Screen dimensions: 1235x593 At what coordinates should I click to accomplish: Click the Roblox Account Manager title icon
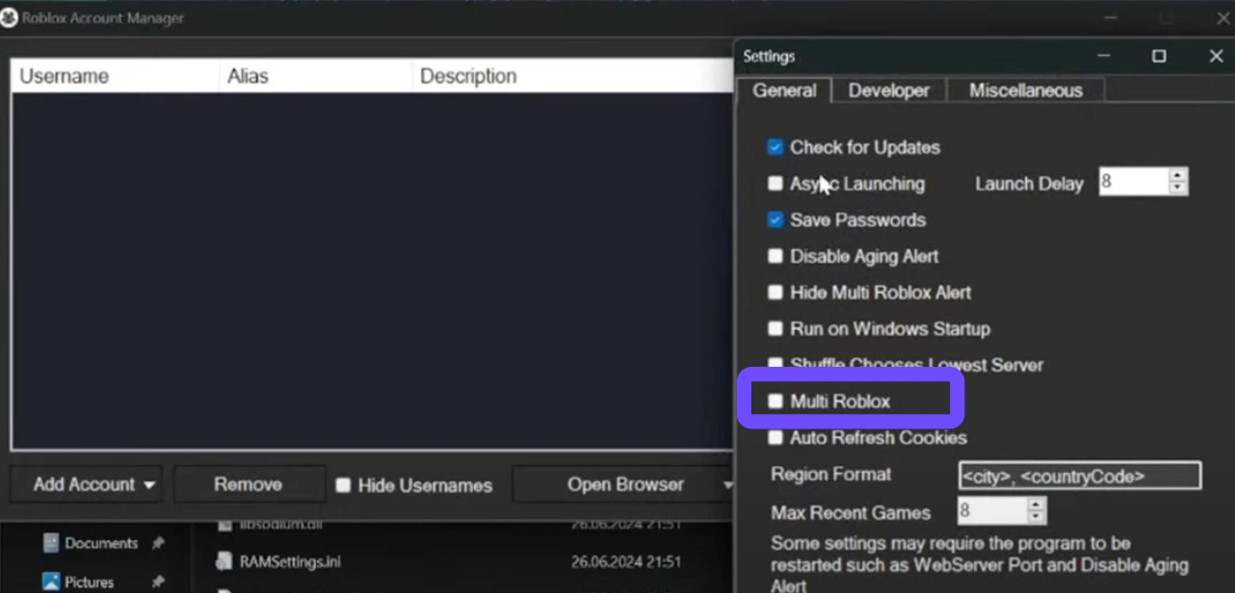9,18
